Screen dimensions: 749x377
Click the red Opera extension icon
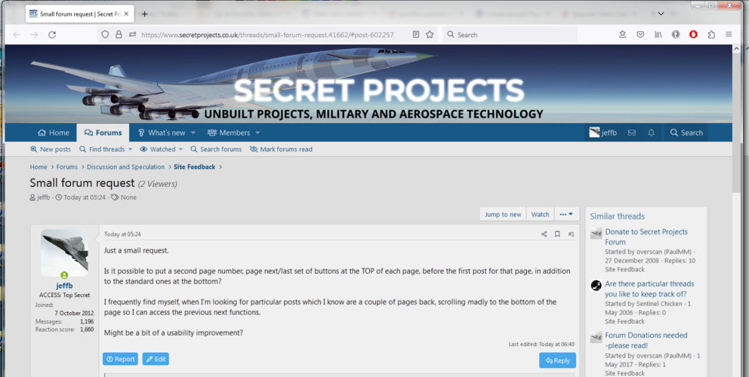click(693, 35)
